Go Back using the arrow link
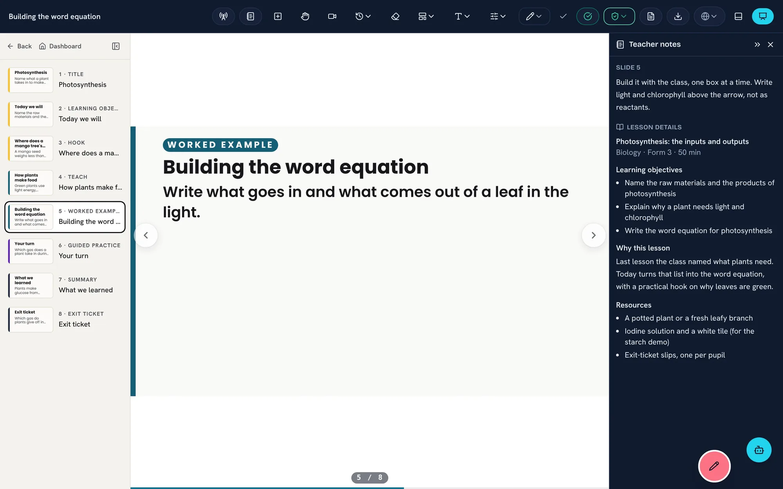This screenshot has width=783, height=489. coord(20,46)
